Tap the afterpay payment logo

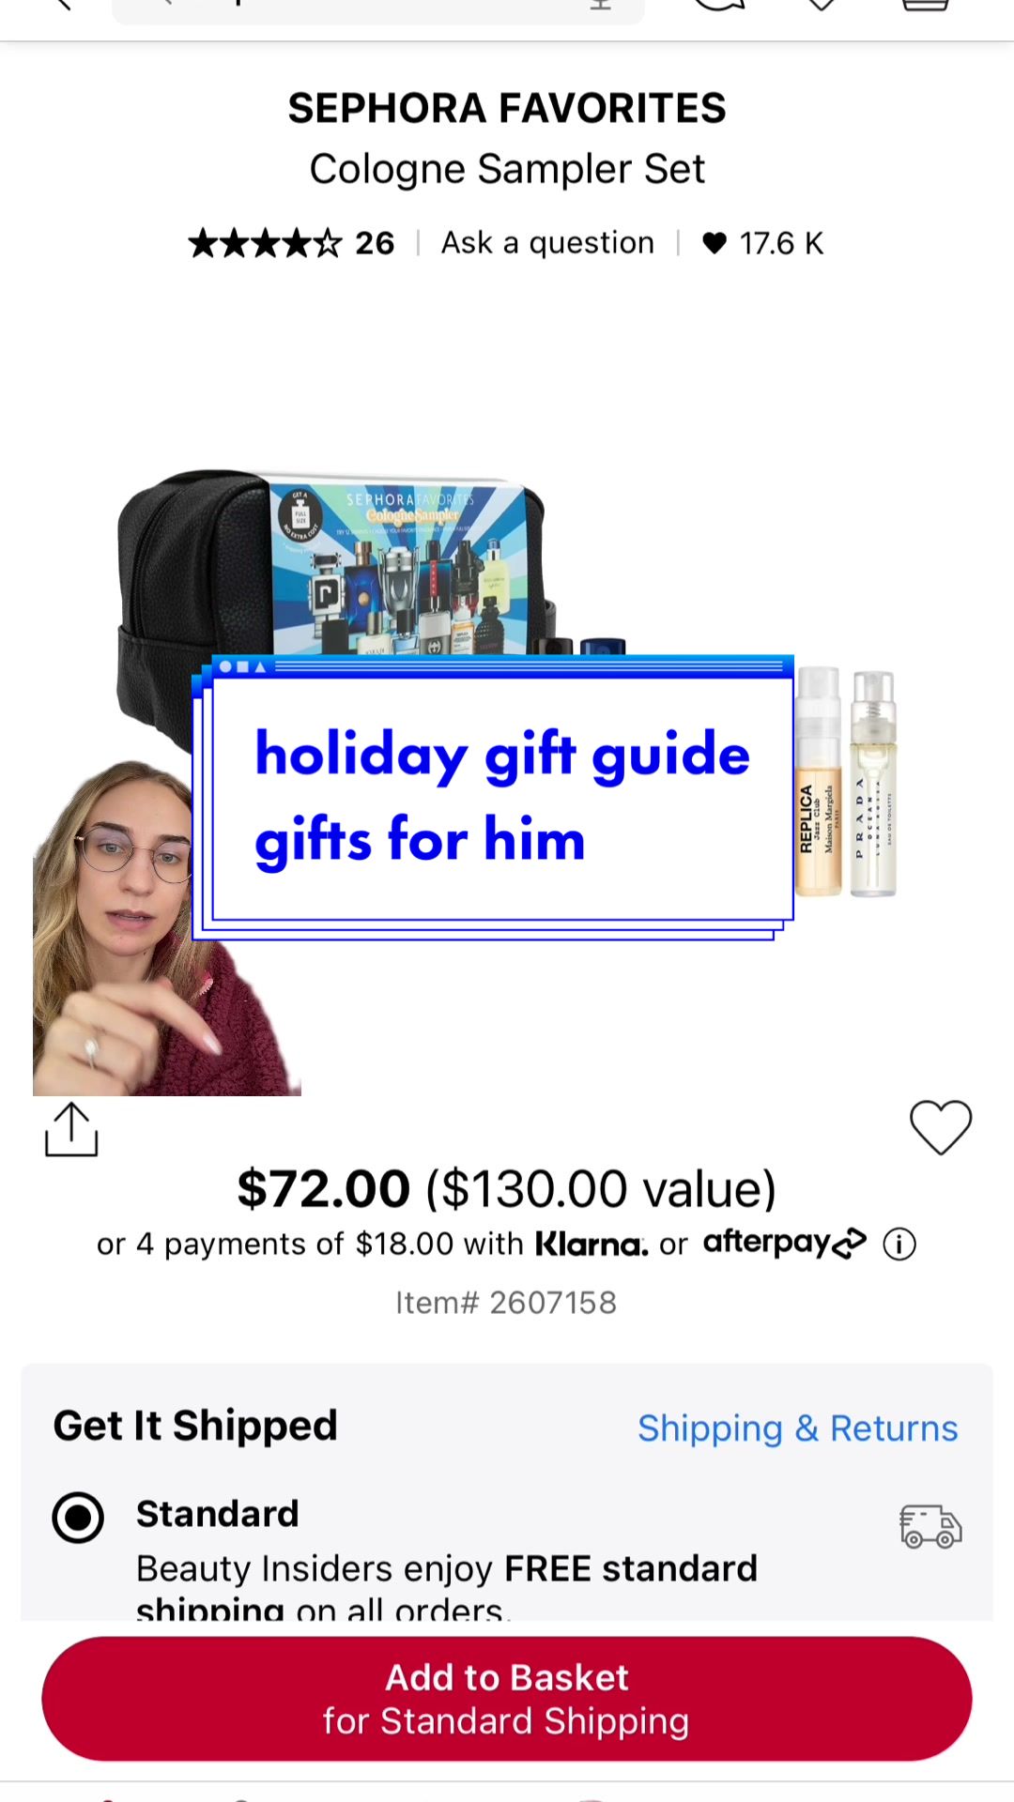pyautogui.click(x=785, y=1244)
